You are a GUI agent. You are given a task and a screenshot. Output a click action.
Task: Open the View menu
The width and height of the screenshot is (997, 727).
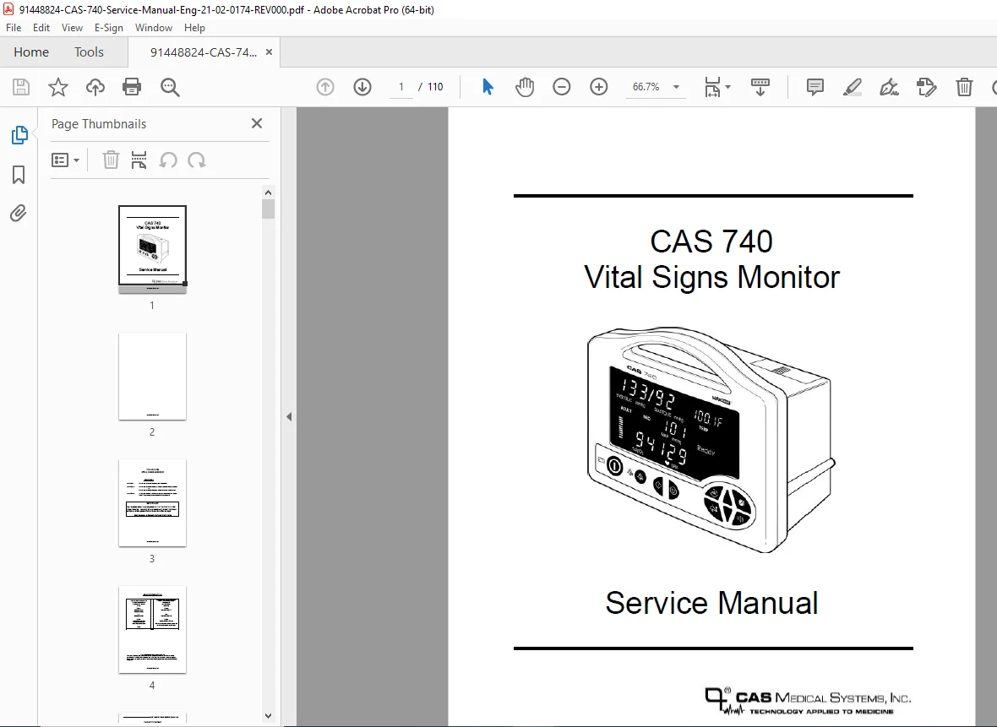72,28
